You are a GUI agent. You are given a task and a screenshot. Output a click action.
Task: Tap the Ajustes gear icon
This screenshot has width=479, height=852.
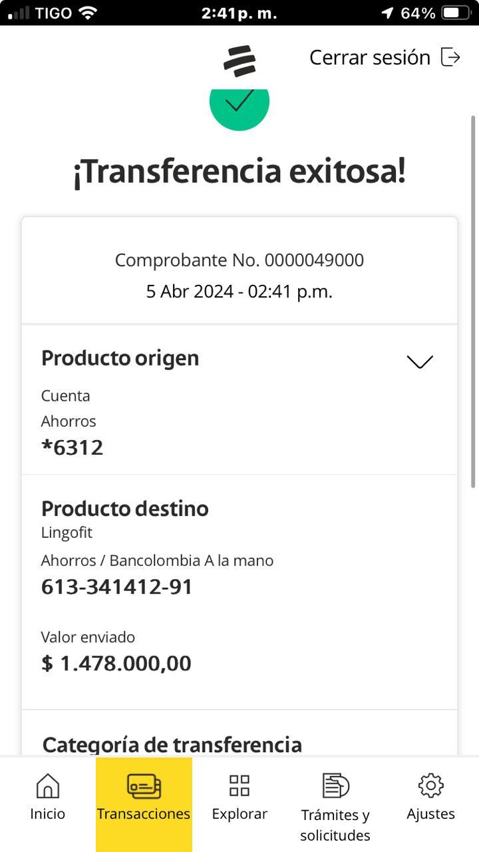tap(431, 785)
